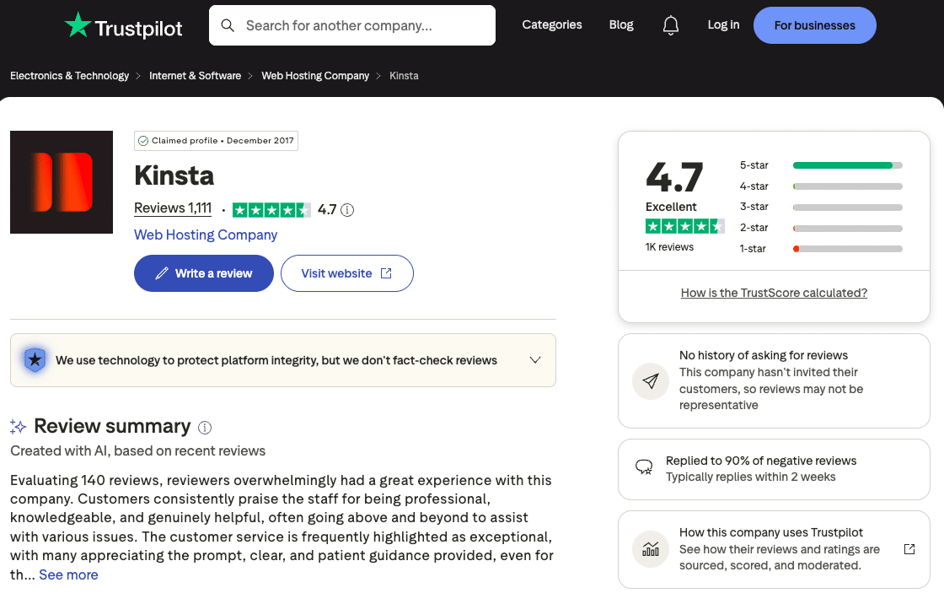Click the Kinsta company logo thumbnail
The width and height of the screenshot is (944, 604).
click(x=62, y=182)
